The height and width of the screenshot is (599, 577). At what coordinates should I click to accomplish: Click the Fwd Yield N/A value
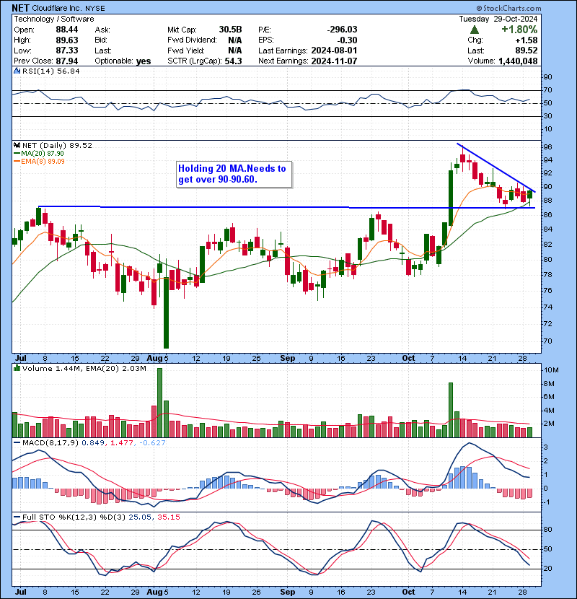(x=235, y=51)
